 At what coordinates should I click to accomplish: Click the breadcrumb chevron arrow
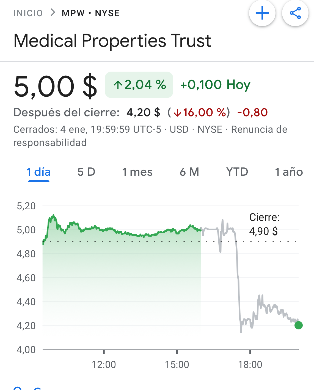(x=53, y=13)
